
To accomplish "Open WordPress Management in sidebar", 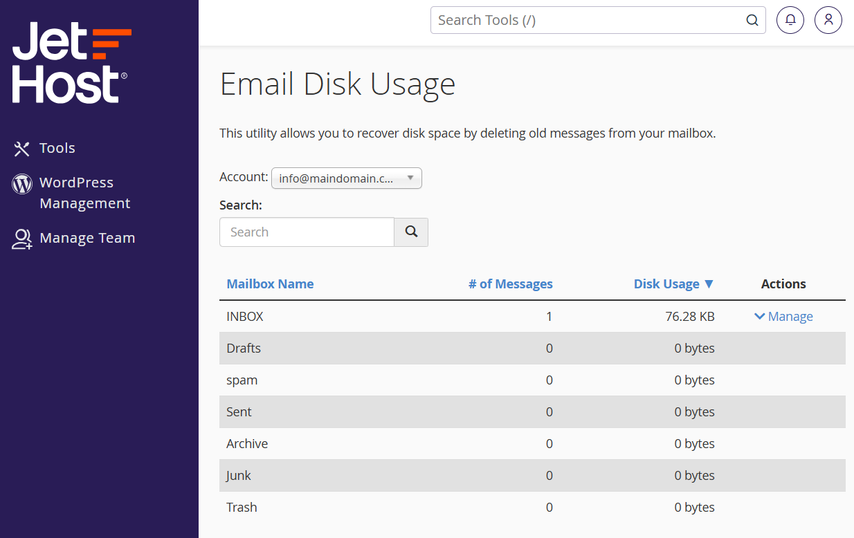I will point(84,193).
